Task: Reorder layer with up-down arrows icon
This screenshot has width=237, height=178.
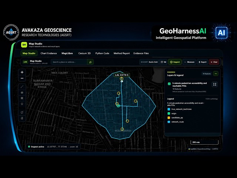Action: click(x=215, y=84)
